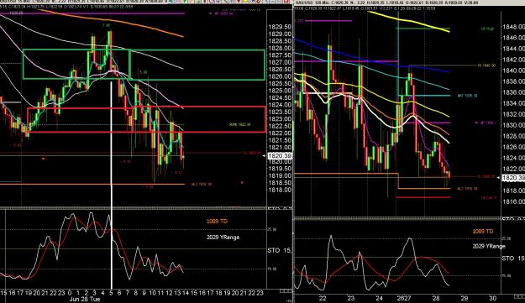Click 1848.00 on the right price scale
This screenshot has width=525, height=303.
513,27
